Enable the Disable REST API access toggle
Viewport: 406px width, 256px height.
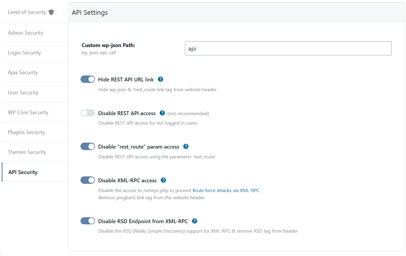88,113
